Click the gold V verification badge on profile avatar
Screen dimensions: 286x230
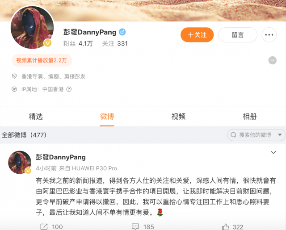pyautogui.click(x=48, y=43)
